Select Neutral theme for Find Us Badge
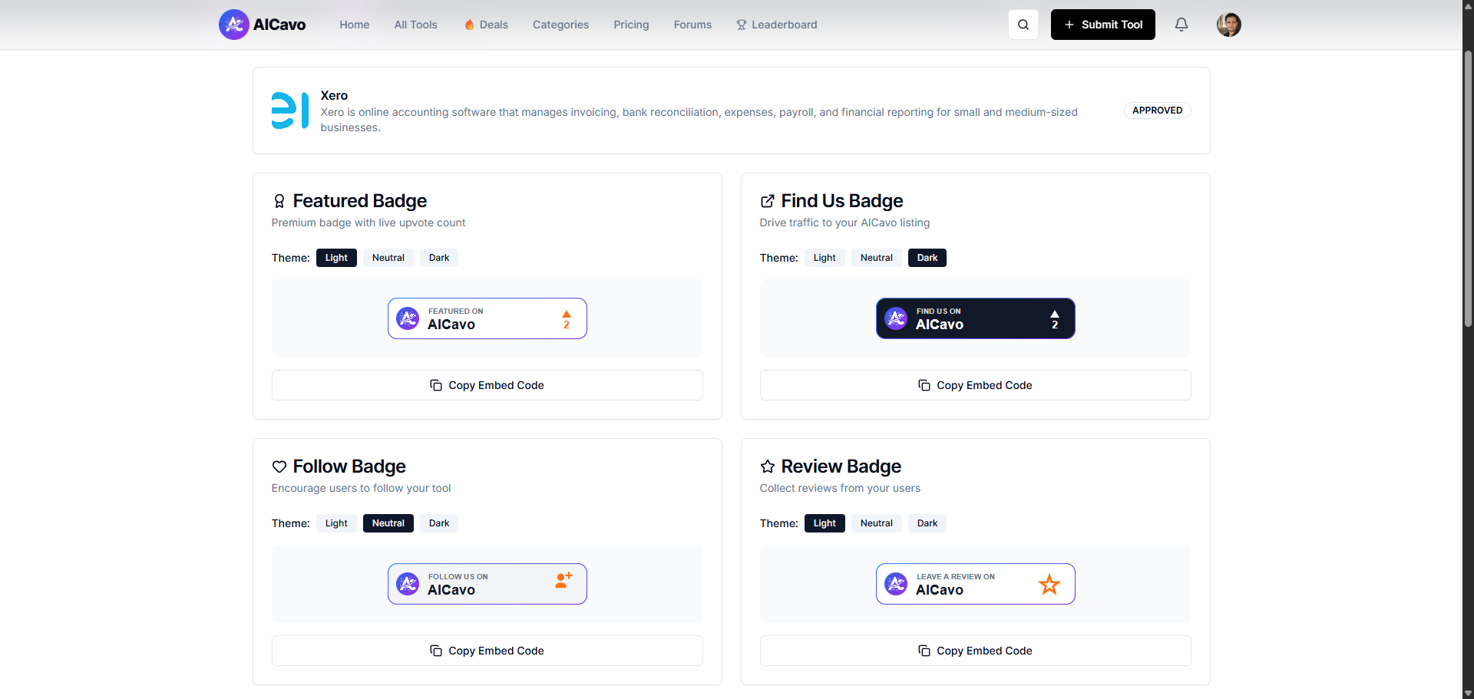 point(877,258)
